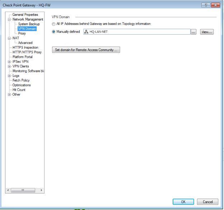This screenshot has width=224, height=210.
Task: Click Set domain for Remote Access Community
Action: pyautogui.click(x=86, y=50)
